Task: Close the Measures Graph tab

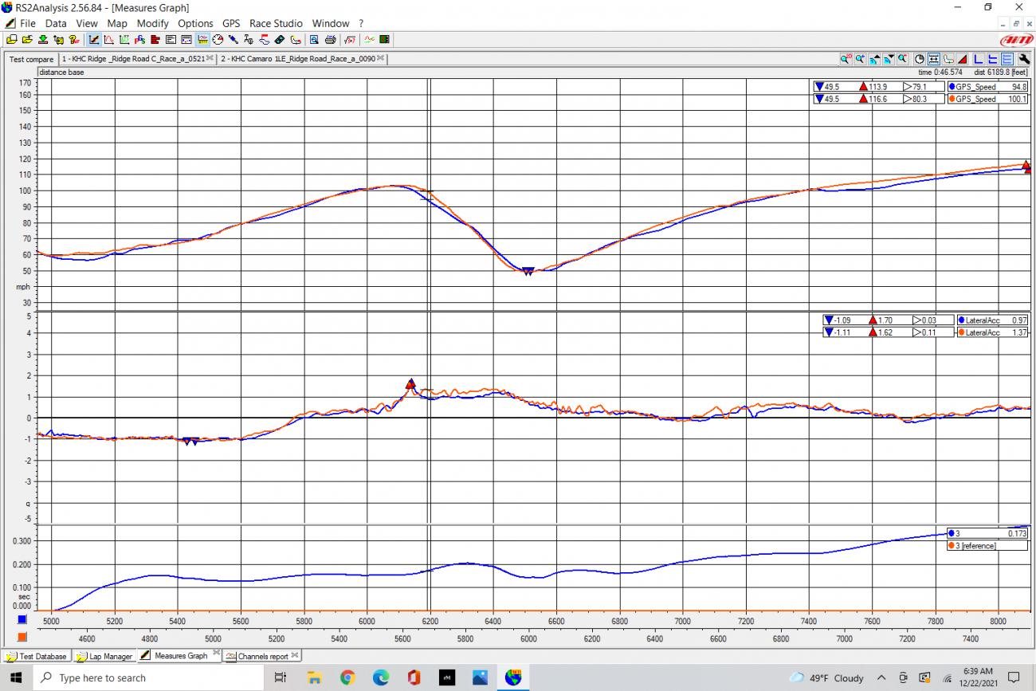Action: pyautogui.click(x=216, y=654)
